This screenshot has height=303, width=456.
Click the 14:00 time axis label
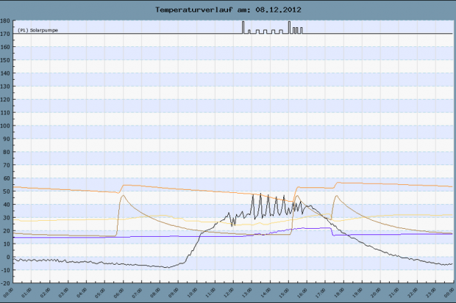[x=266, y=293]
